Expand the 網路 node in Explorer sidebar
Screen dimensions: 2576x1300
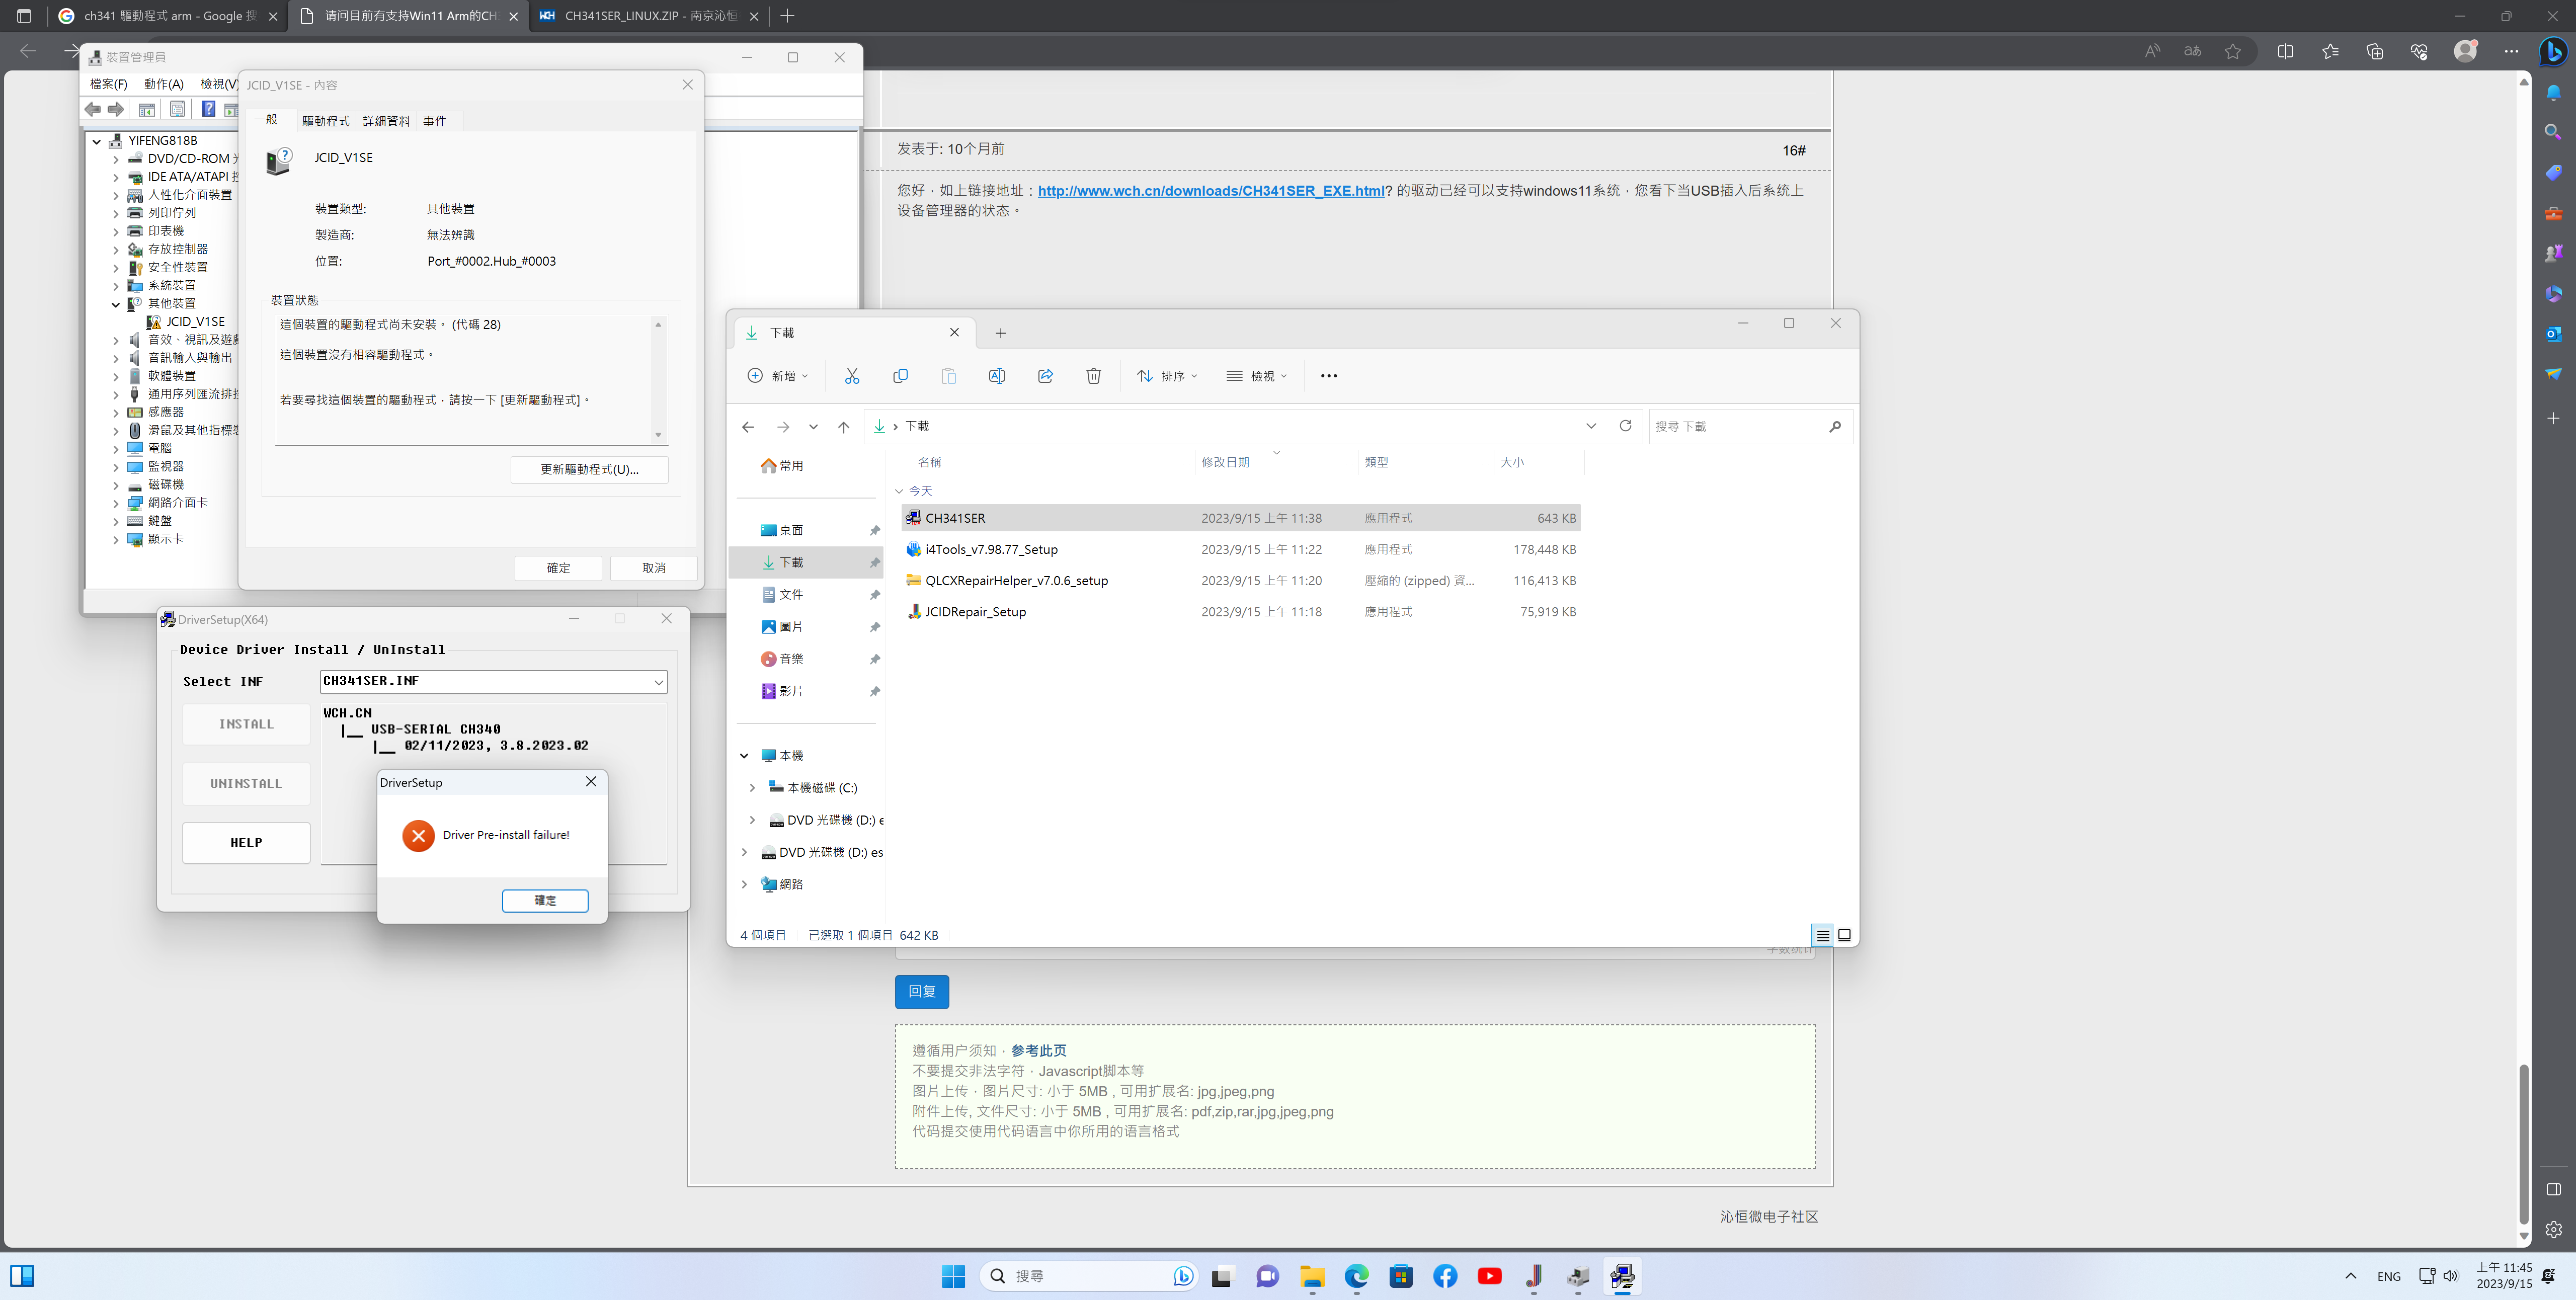pyautogui.click(x=744, y=884)
